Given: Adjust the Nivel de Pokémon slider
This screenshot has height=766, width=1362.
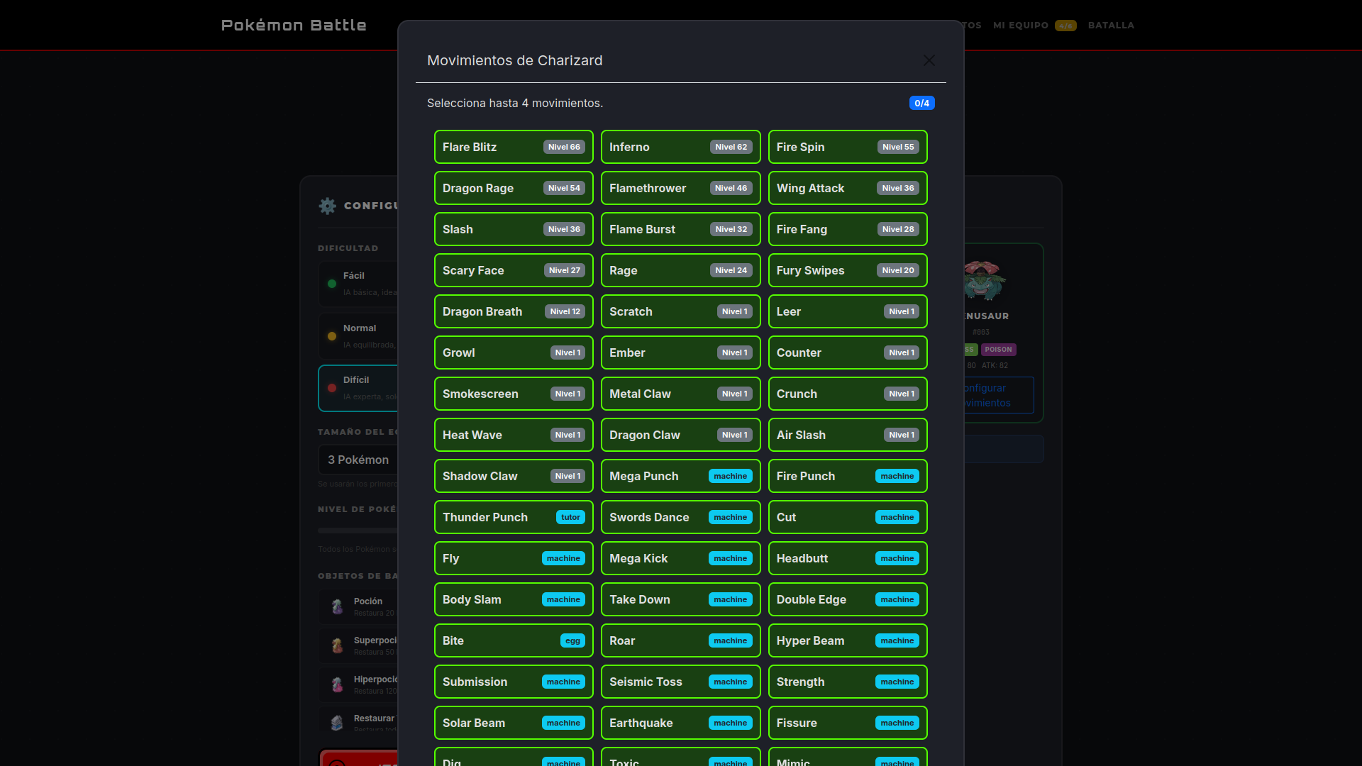Looking at the screenshot, I should [358, 531].
